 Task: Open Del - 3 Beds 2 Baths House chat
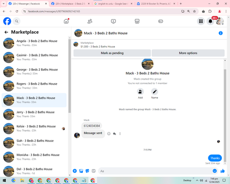[34, 171]
